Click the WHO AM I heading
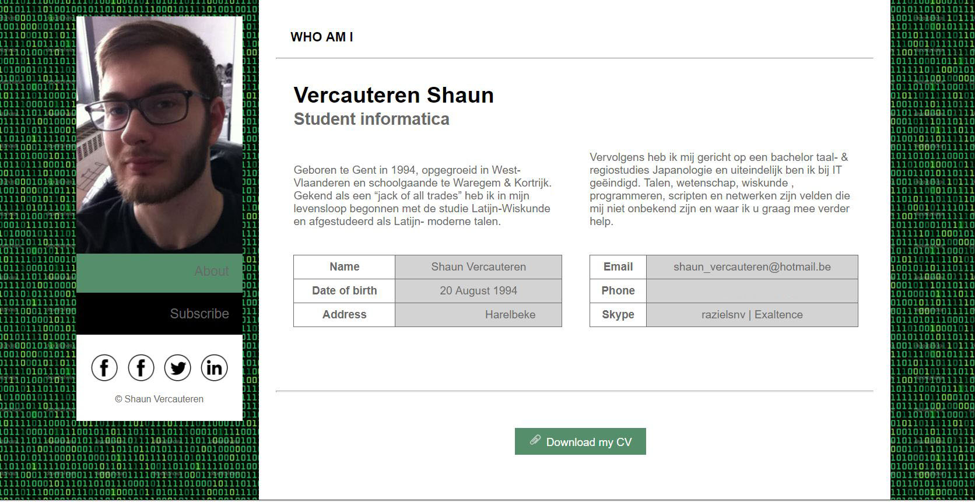975x502 pixels. (321, 37)
